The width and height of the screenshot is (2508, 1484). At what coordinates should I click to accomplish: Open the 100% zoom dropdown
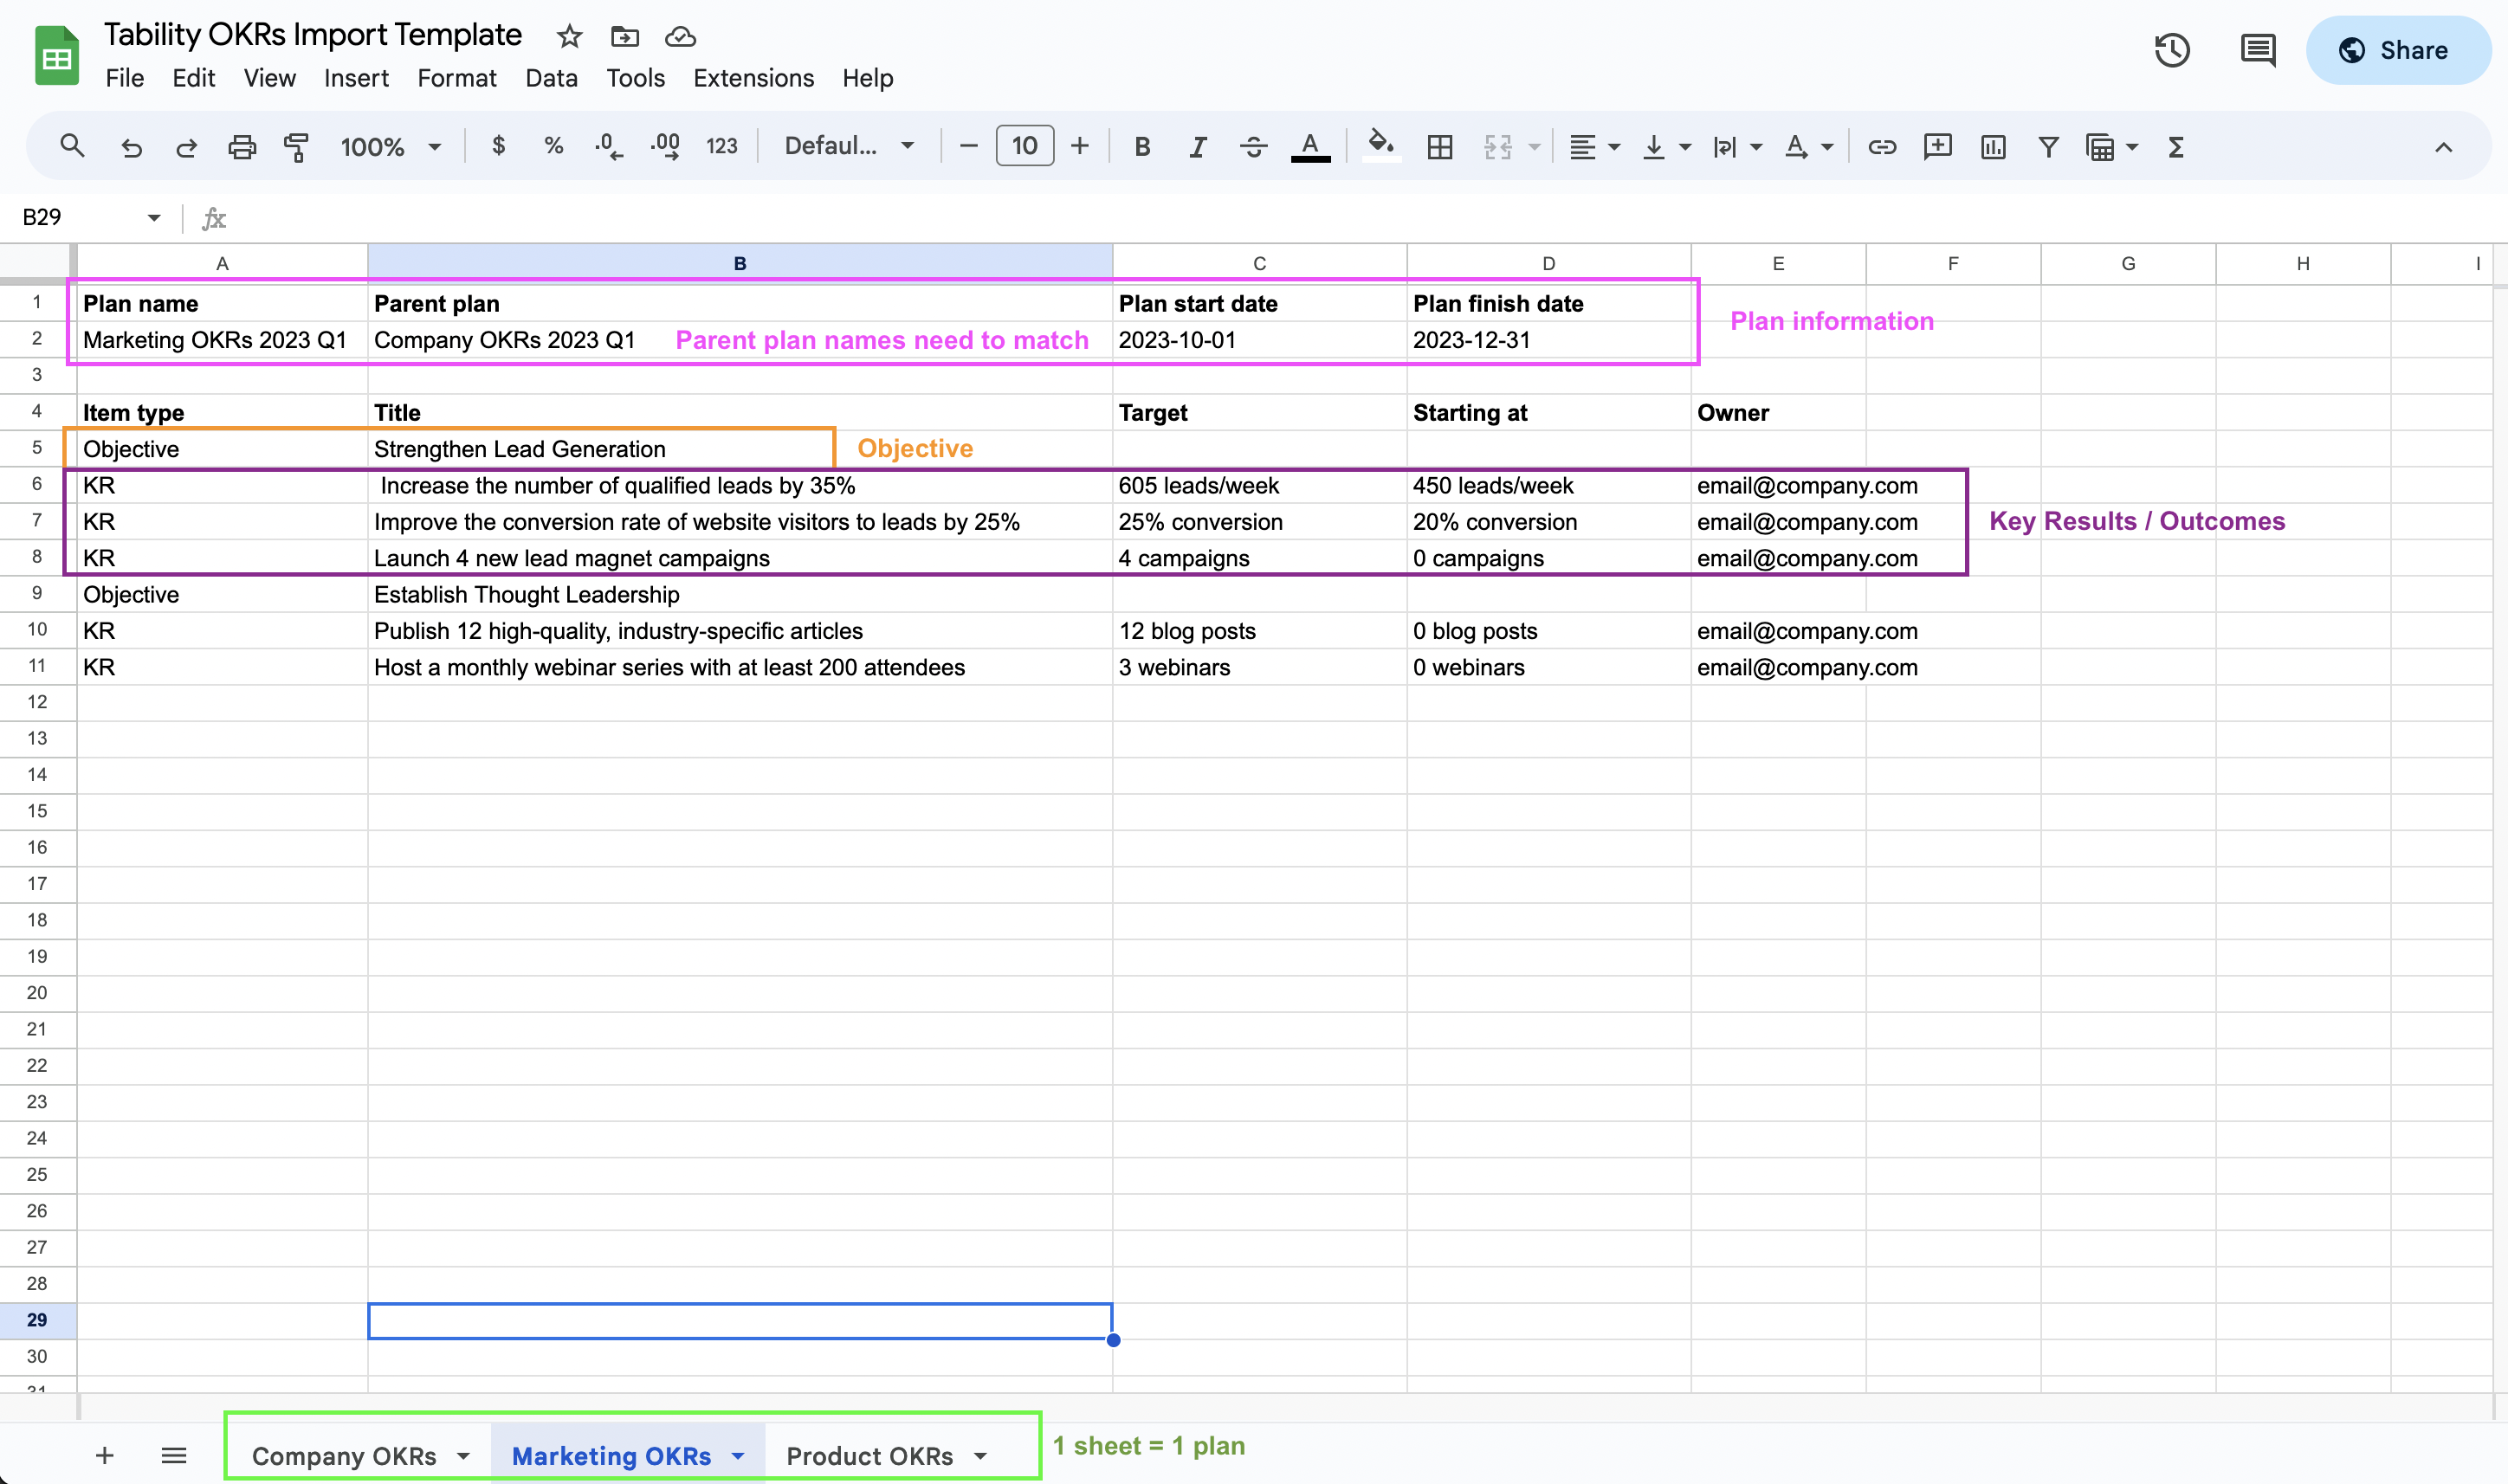point(390,147)
